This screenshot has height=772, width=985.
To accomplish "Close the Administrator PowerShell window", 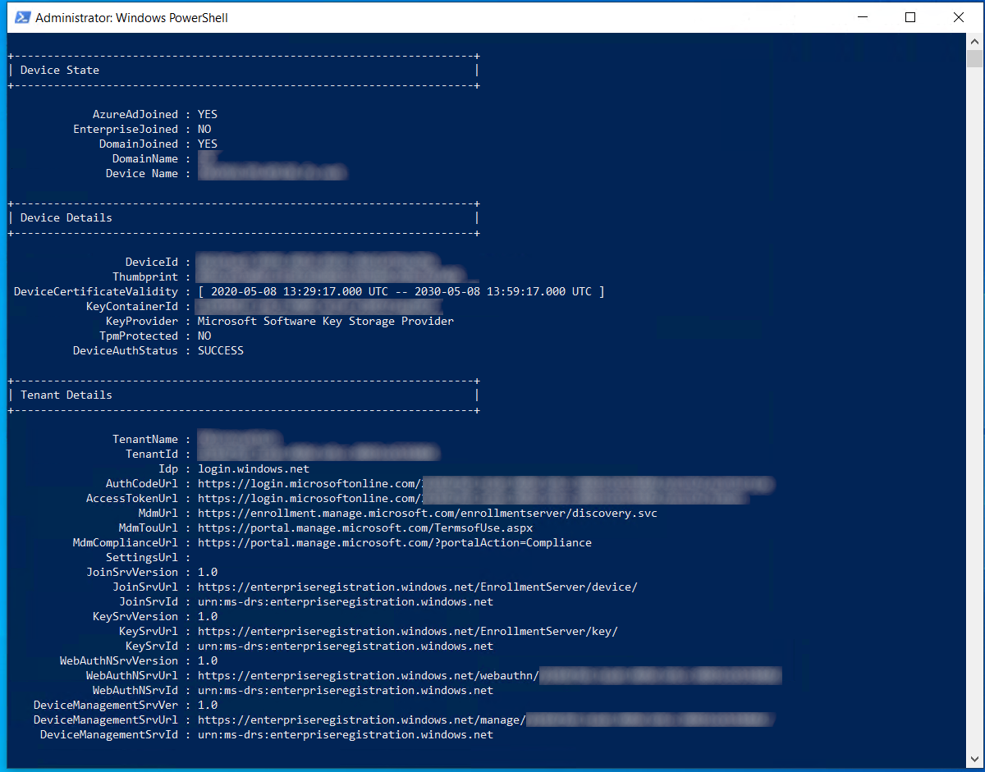I will click(x=959, y=17).
